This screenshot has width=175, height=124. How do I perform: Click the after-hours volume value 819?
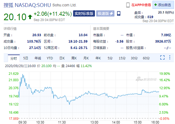150,17
